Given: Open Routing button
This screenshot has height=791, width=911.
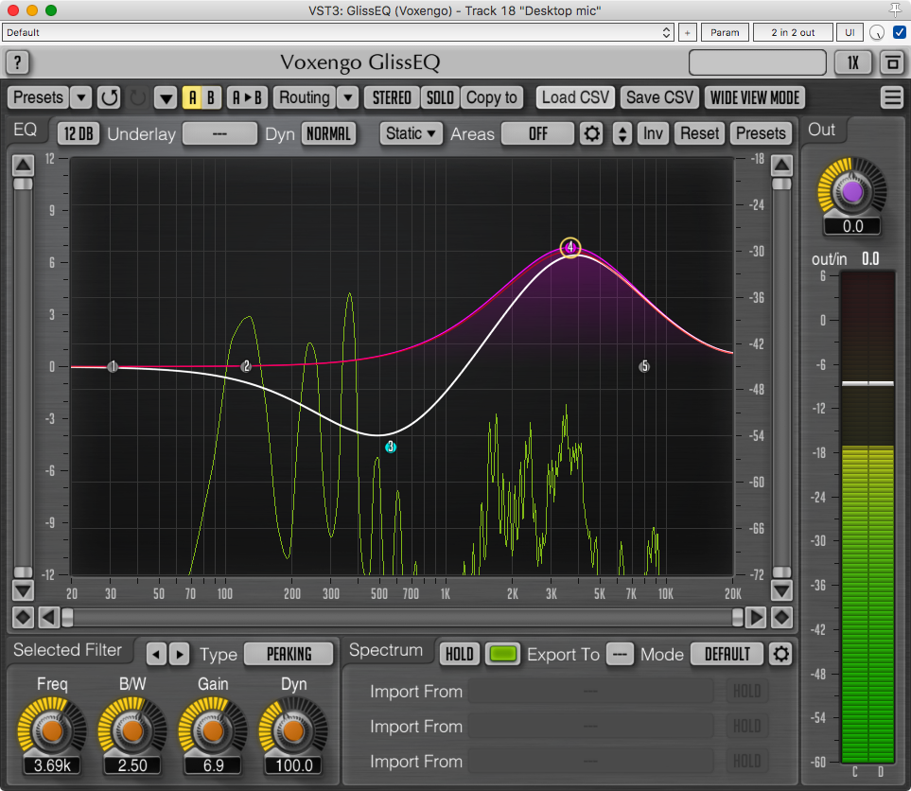Looking at the screenshot, I should (x=305, y=97).
